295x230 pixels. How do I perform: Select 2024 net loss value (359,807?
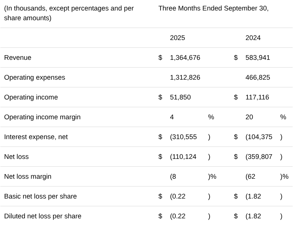(x=259, y=157)
